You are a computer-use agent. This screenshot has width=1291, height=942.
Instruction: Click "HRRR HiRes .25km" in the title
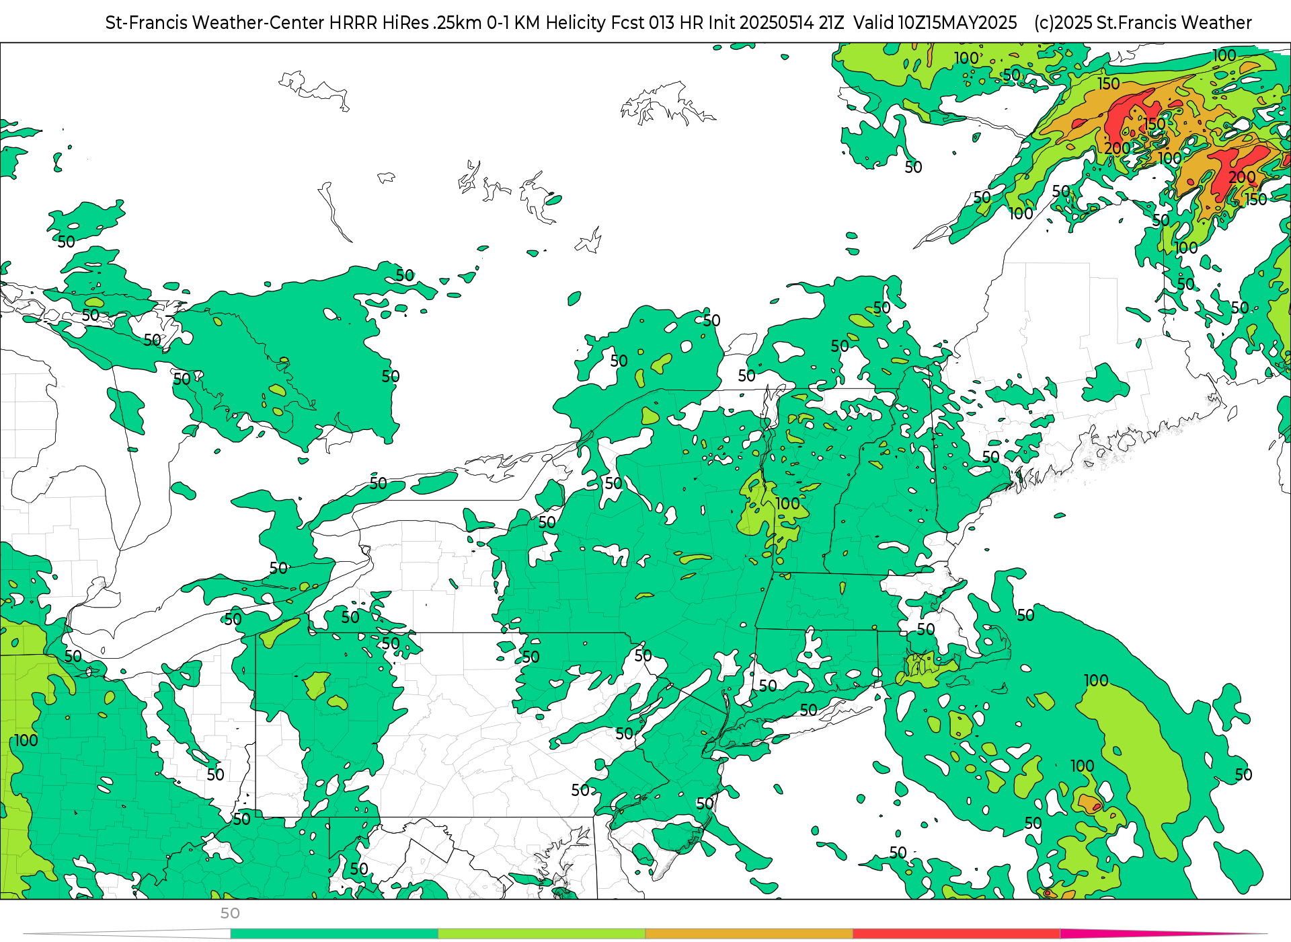point(405,23)
